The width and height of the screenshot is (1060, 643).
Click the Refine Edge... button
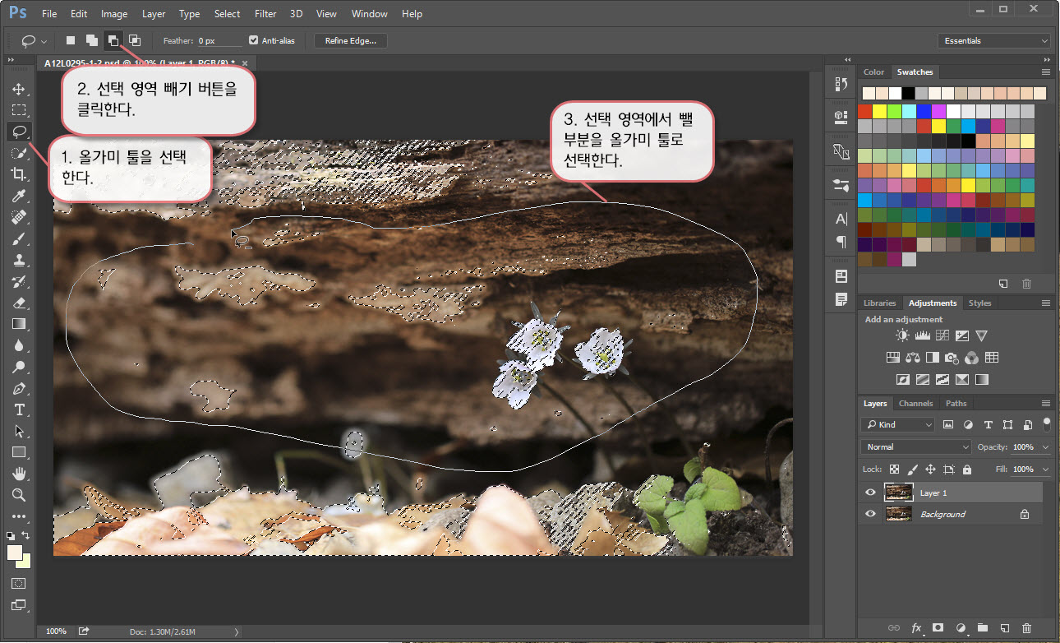[x=351, y=40]
